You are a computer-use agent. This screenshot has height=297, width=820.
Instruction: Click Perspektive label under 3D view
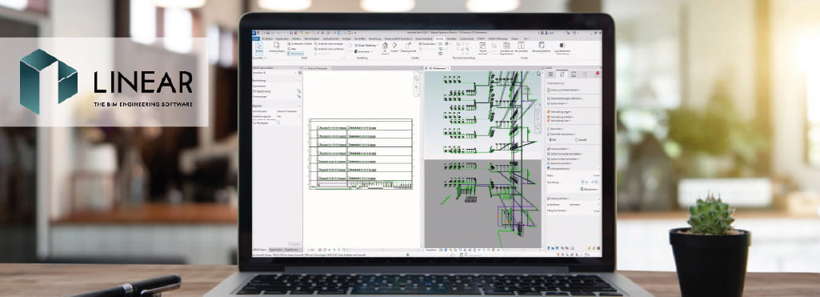tap(432, 250)
